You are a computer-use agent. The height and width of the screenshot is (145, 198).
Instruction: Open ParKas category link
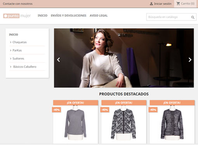coord(17,50)
